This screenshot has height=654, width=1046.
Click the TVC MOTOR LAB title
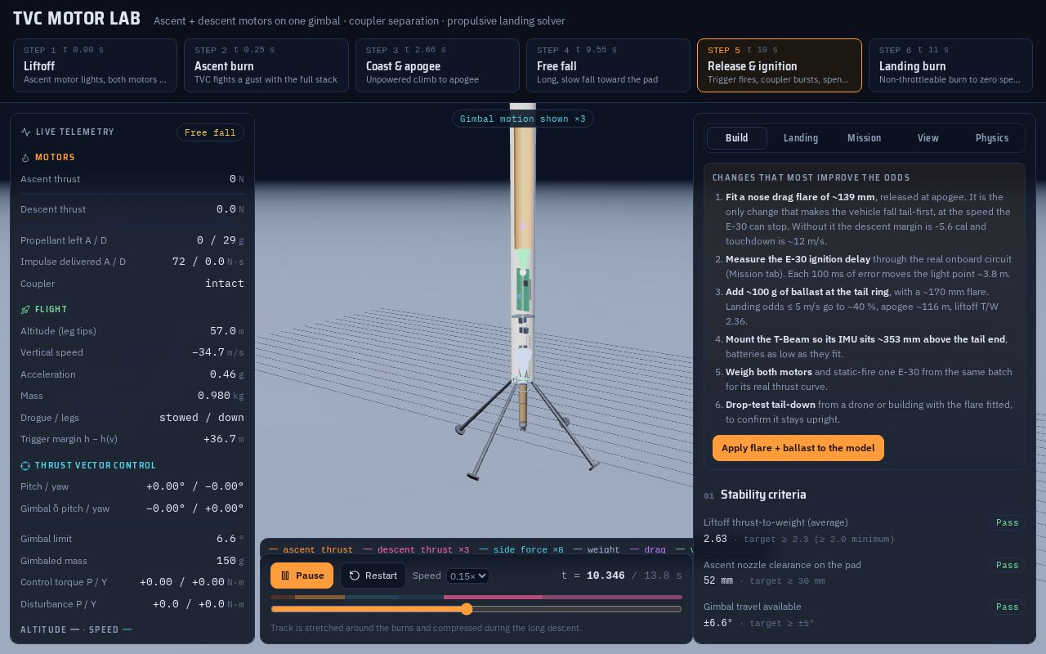tap(77, 19)
